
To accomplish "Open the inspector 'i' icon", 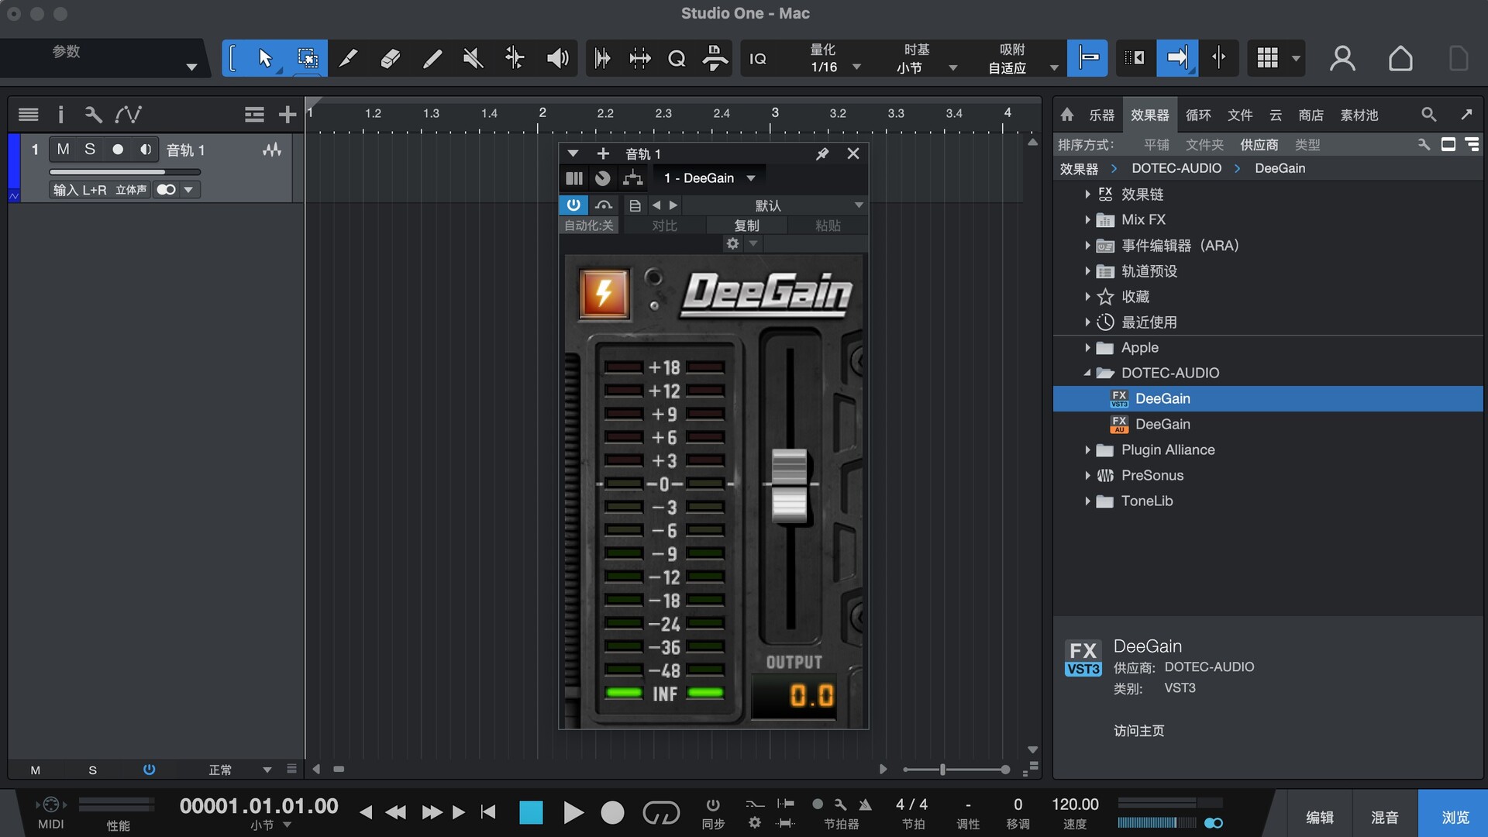I will [x=60, y=115].
